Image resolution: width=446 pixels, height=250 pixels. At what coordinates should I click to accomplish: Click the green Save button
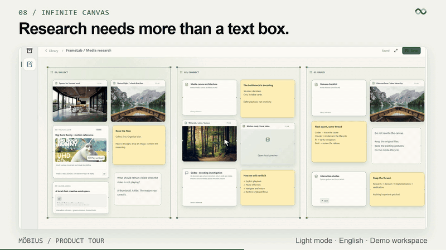[x=411, y=51]
